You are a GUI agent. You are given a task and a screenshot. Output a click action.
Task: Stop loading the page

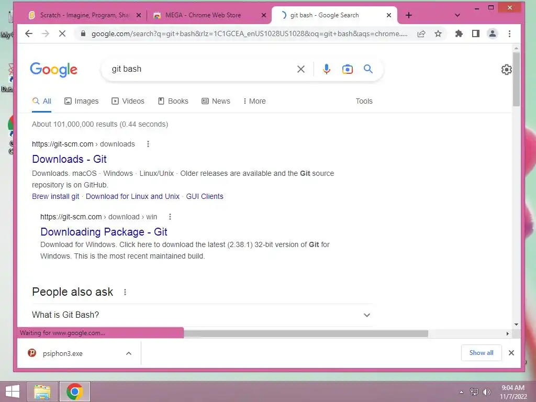(62, 33)
